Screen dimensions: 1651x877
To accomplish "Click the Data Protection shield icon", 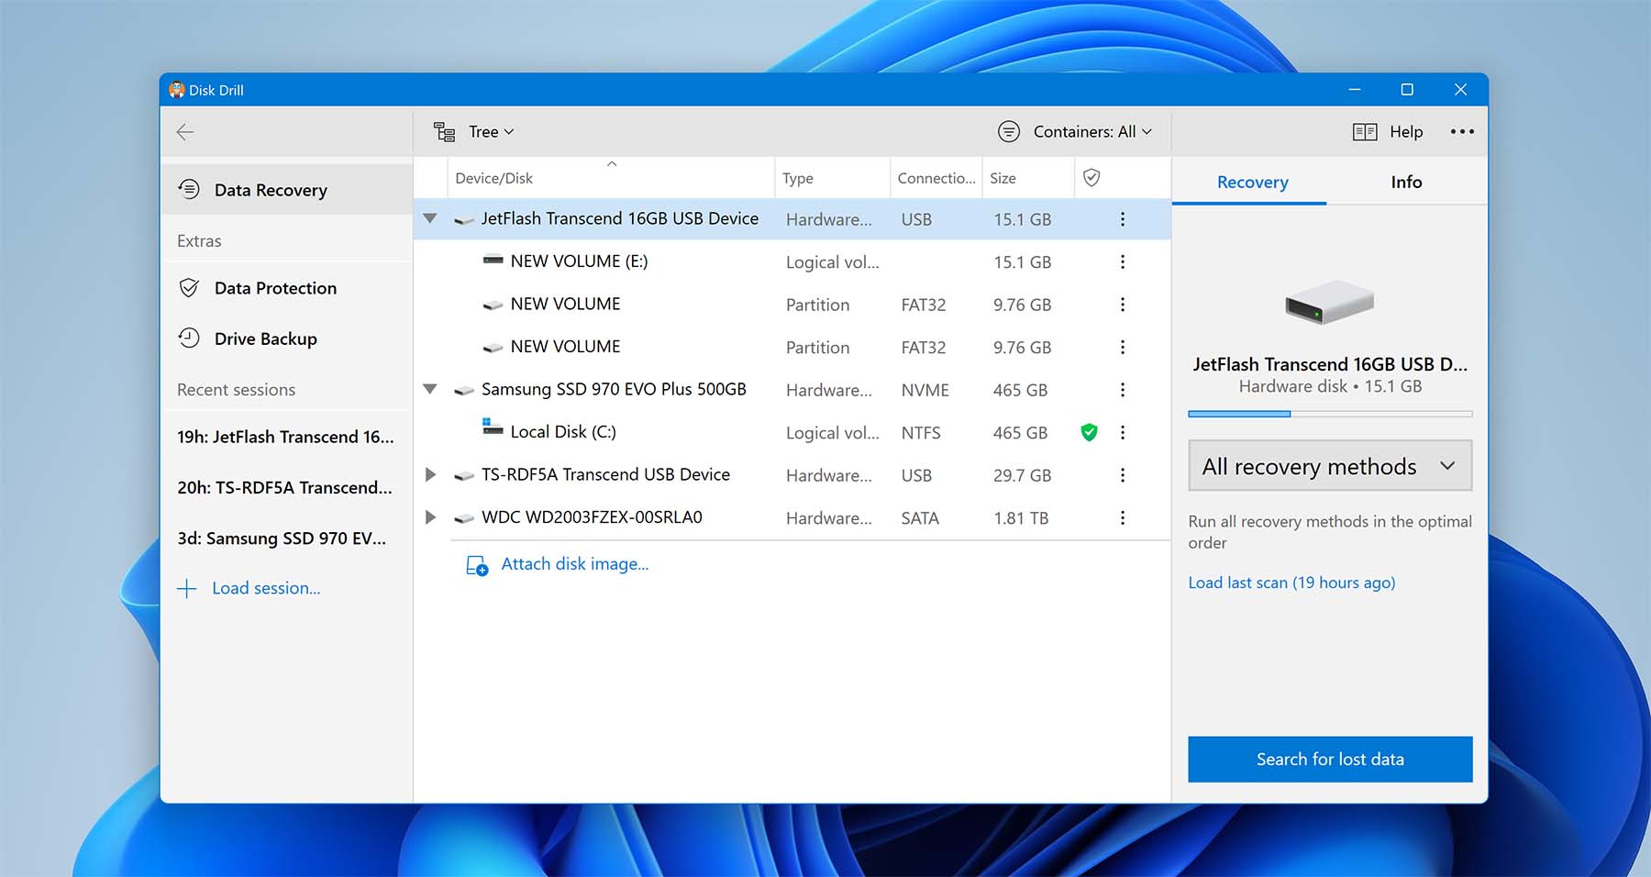I will (189, 288).
